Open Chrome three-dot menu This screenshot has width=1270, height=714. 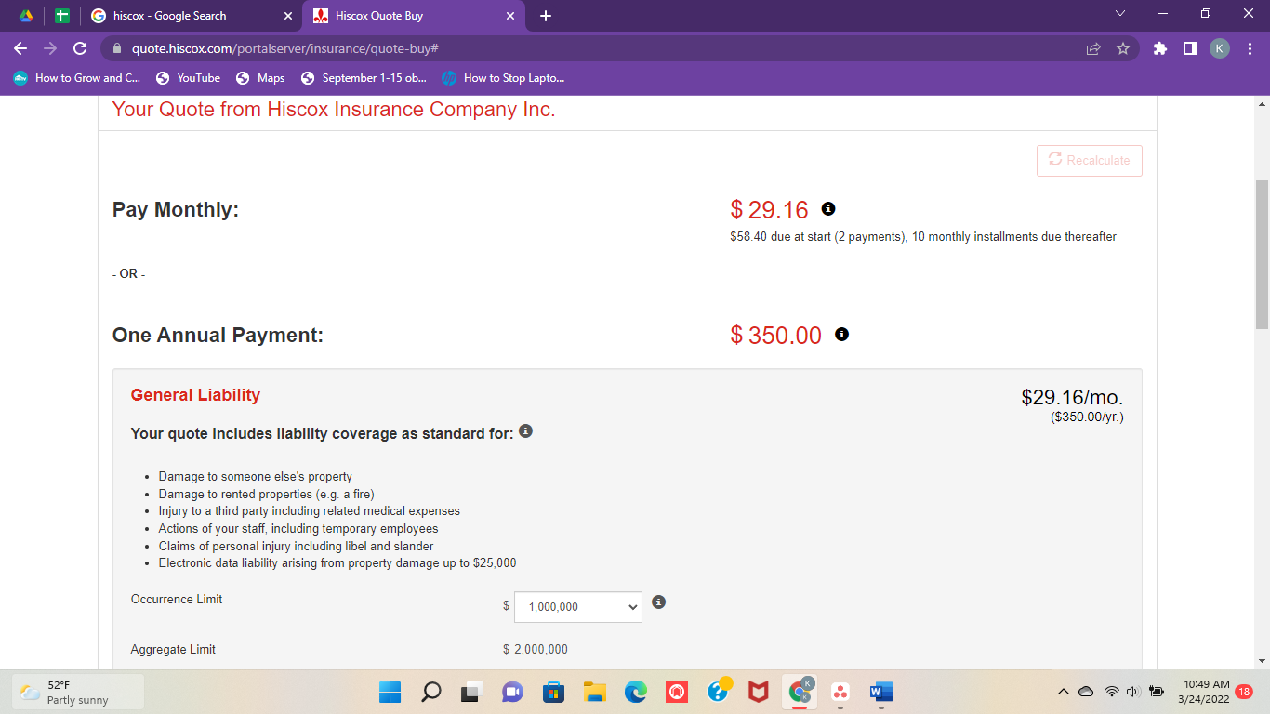coord(1250,48)
